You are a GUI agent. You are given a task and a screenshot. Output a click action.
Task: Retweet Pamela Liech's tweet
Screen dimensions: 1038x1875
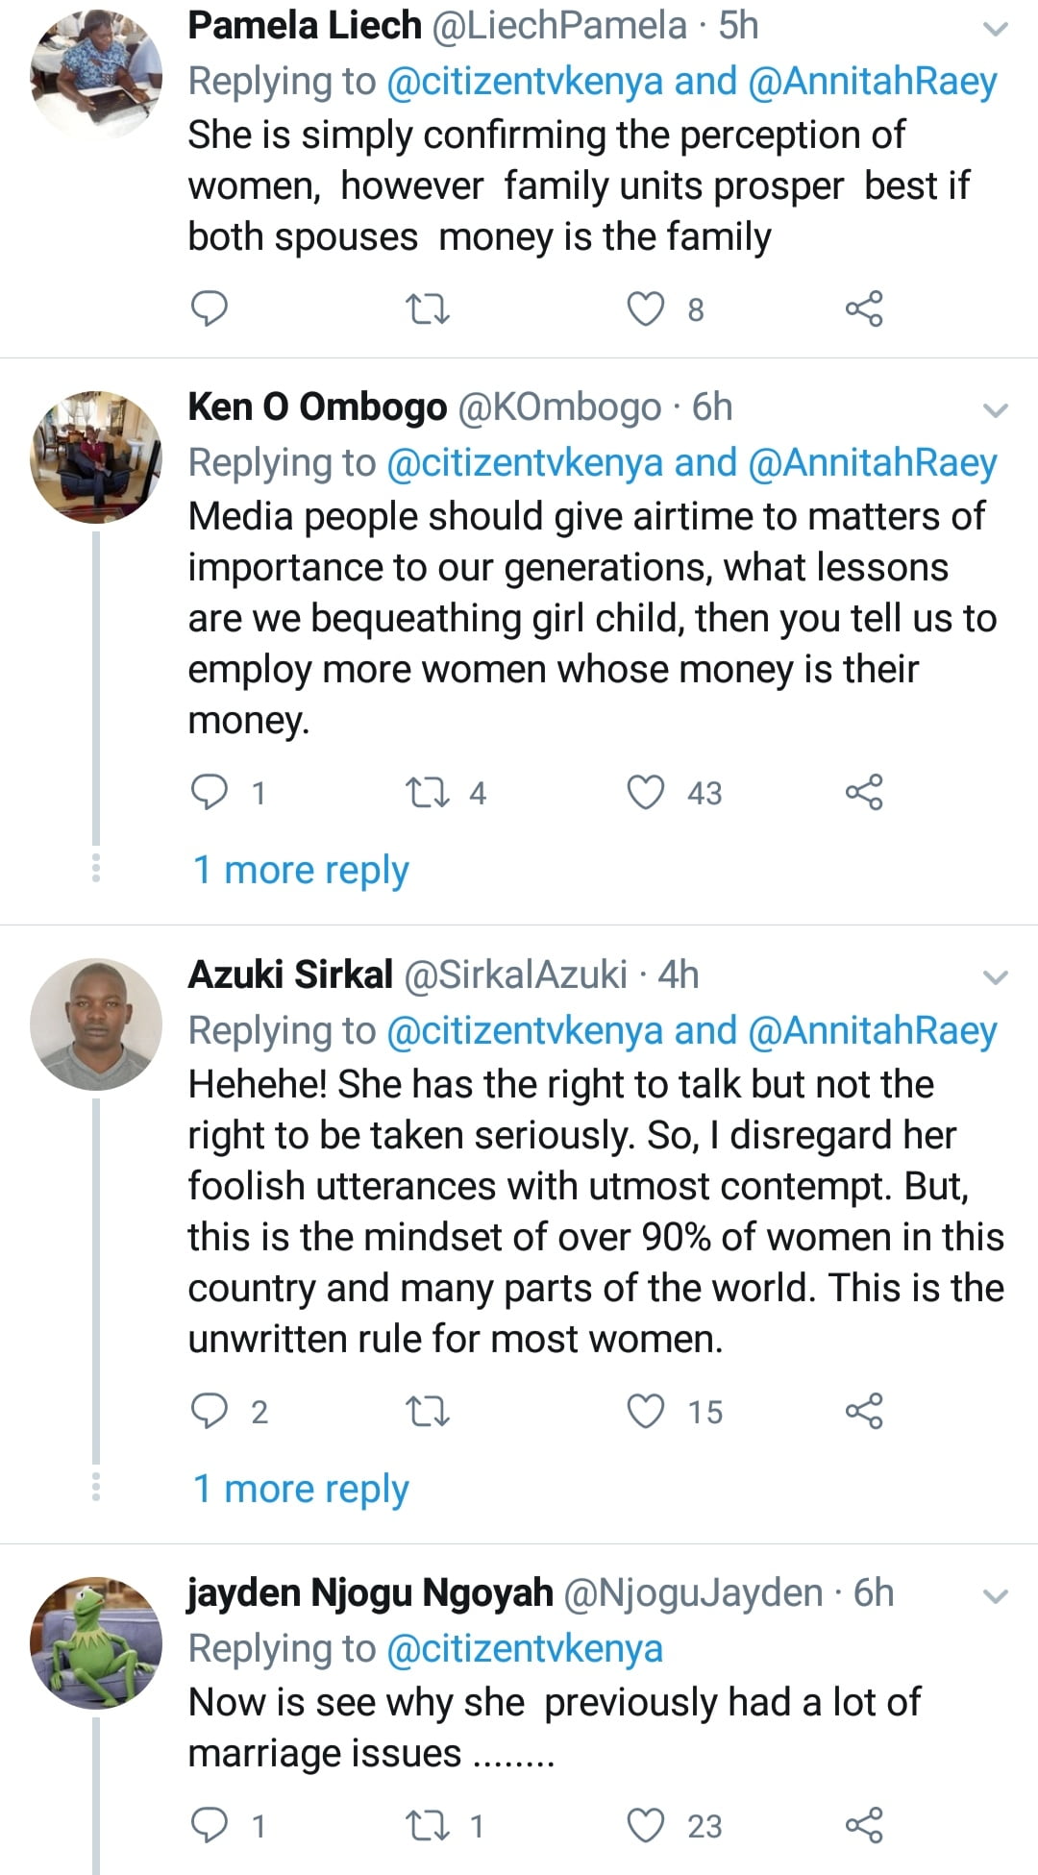point(428,309)
